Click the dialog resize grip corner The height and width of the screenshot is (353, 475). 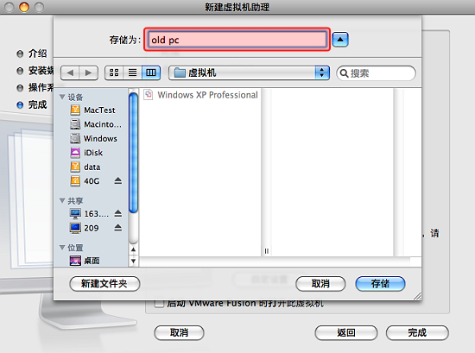(417, 296)
